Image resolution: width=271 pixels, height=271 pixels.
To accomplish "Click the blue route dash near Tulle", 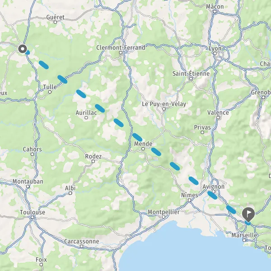I will point(62,79).
